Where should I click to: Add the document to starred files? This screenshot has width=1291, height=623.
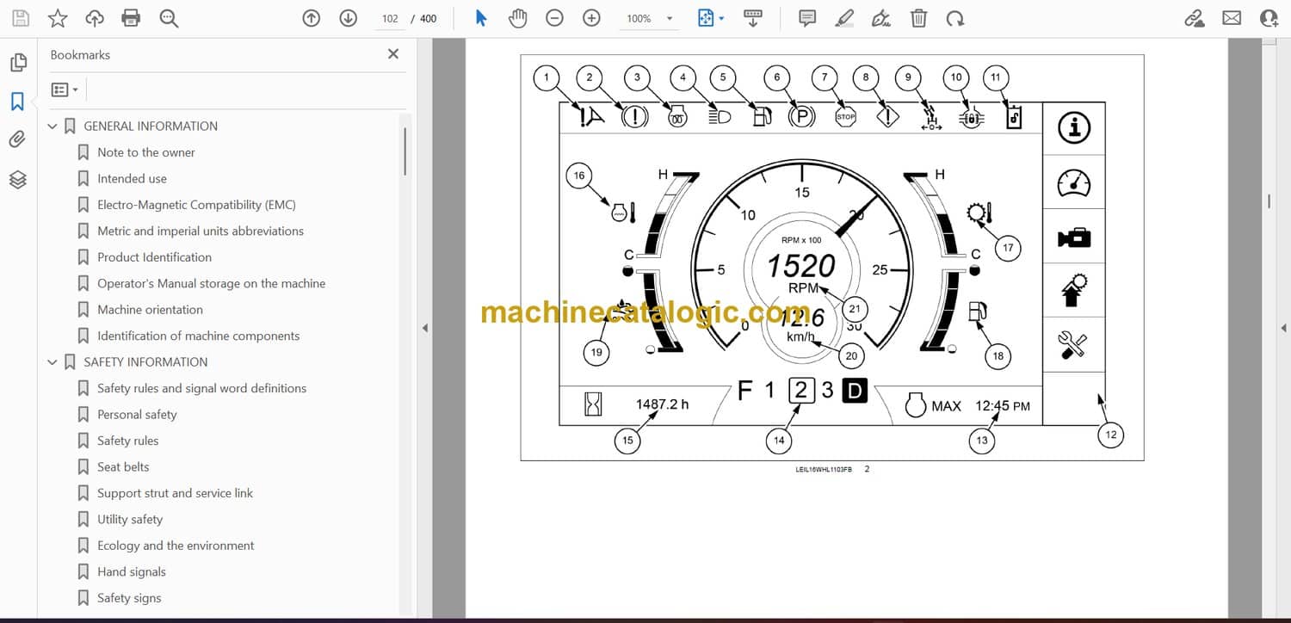[x=58, y=18]
